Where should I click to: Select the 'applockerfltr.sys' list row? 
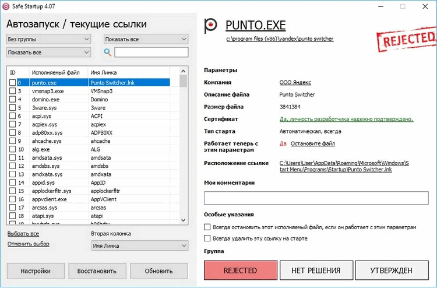[x=89, y=191]
